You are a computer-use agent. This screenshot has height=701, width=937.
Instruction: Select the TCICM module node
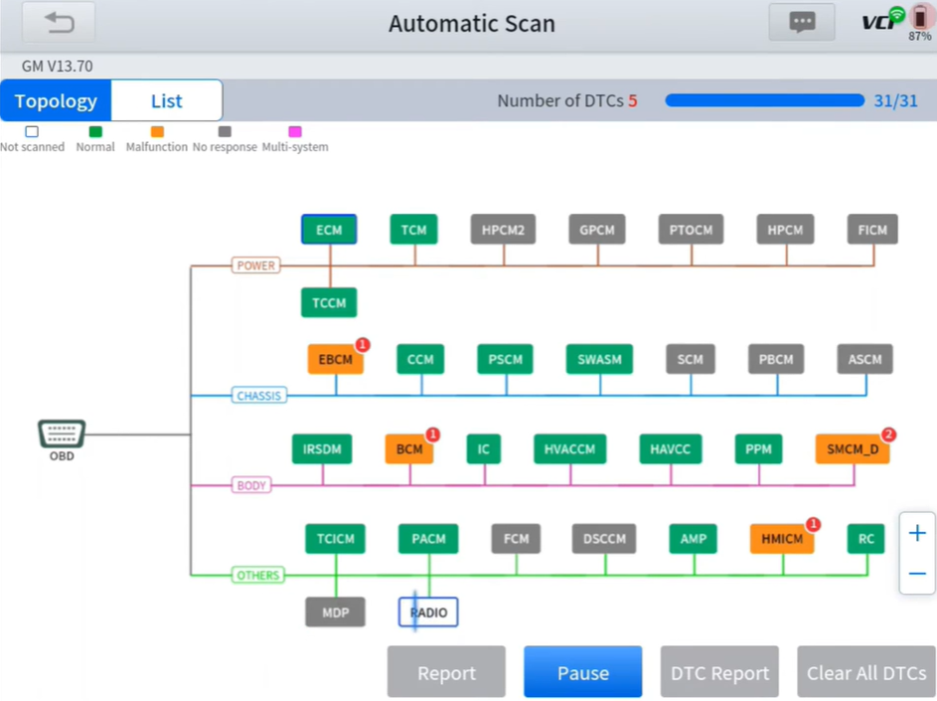[x=335, y=539]
